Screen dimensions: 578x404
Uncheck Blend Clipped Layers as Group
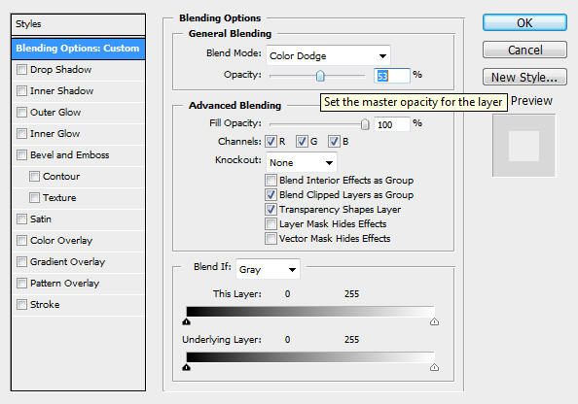tap(271, 194)
